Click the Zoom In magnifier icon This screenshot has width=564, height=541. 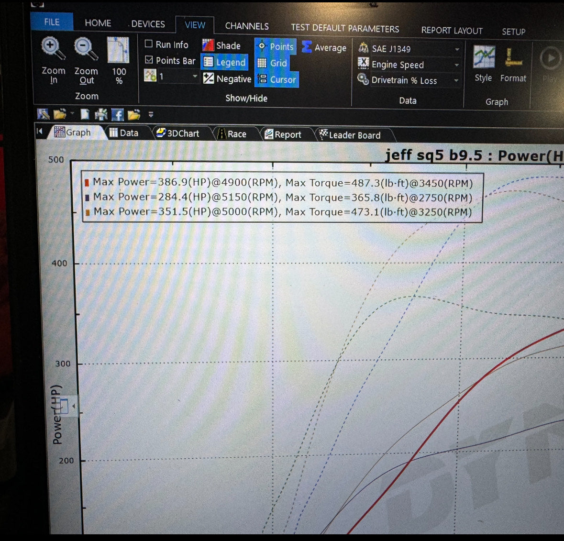[x=53, y=49]
